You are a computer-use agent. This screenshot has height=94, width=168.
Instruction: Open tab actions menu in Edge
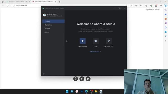click(3, 2)
